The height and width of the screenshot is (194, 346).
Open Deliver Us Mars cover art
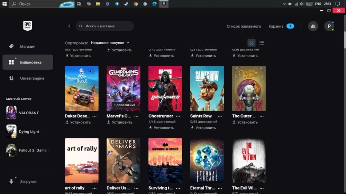pyautogui.click(x=124, y=161)
